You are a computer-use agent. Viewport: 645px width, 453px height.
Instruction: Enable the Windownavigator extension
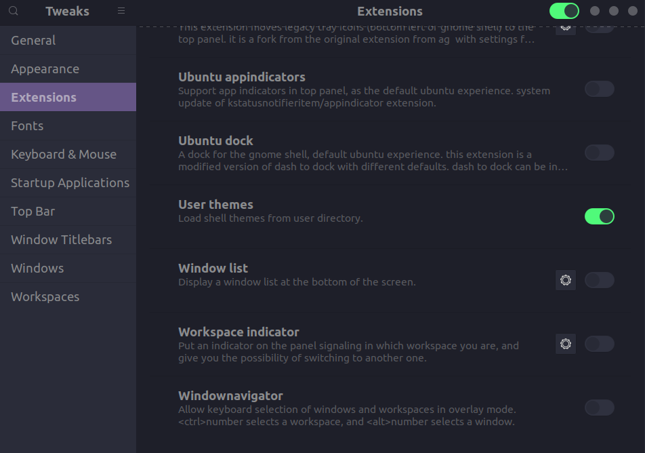[599, 407]
